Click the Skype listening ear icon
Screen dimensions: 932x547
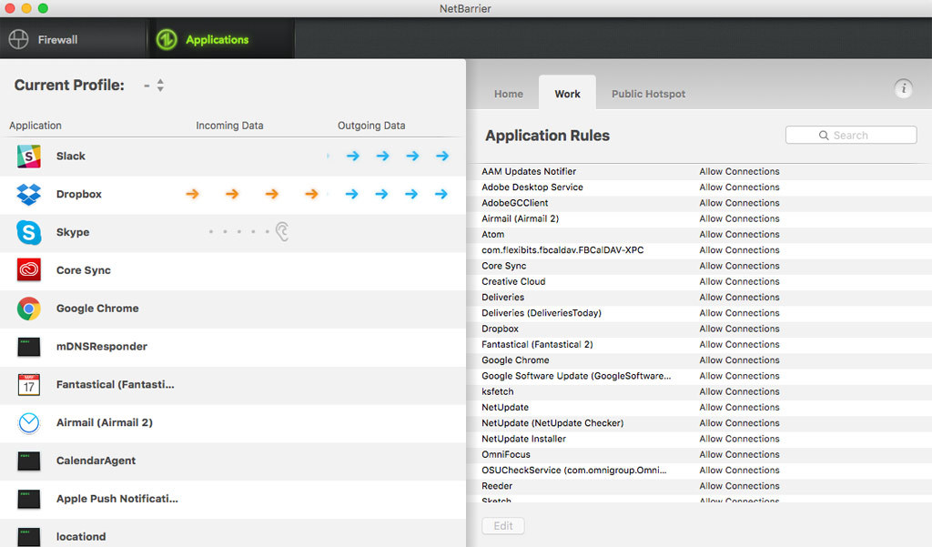click(282, 231)
